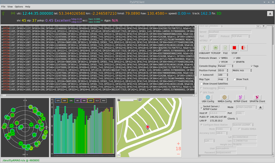Change the FIXED base station mode
This screenshot has width=275, height=163.
point(224,129)
